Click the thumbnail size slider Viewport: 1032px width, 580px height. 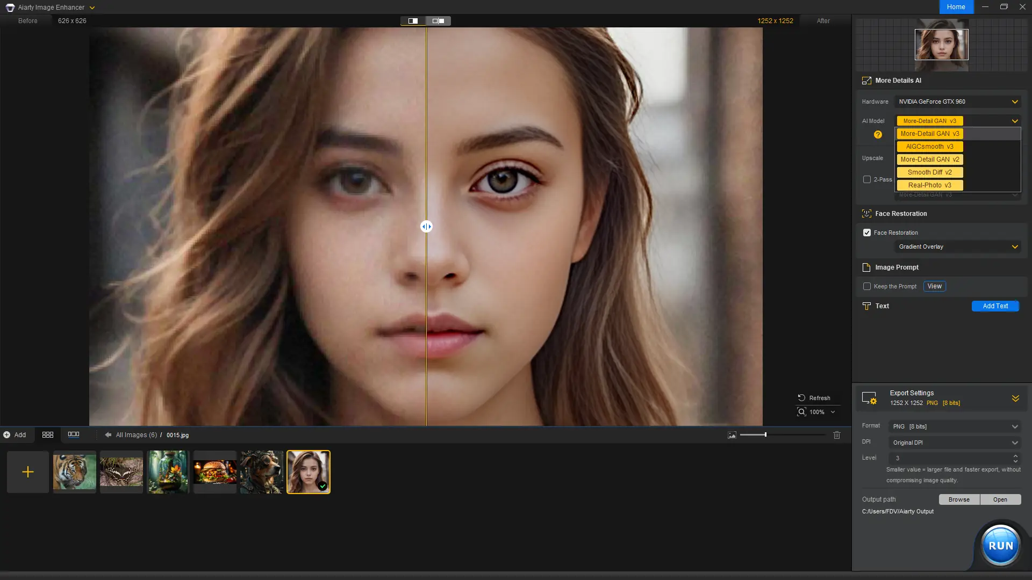tap(765, 434)
